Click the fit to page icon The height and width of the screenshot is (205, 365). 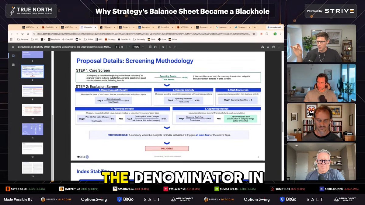[x=151, y=47]
